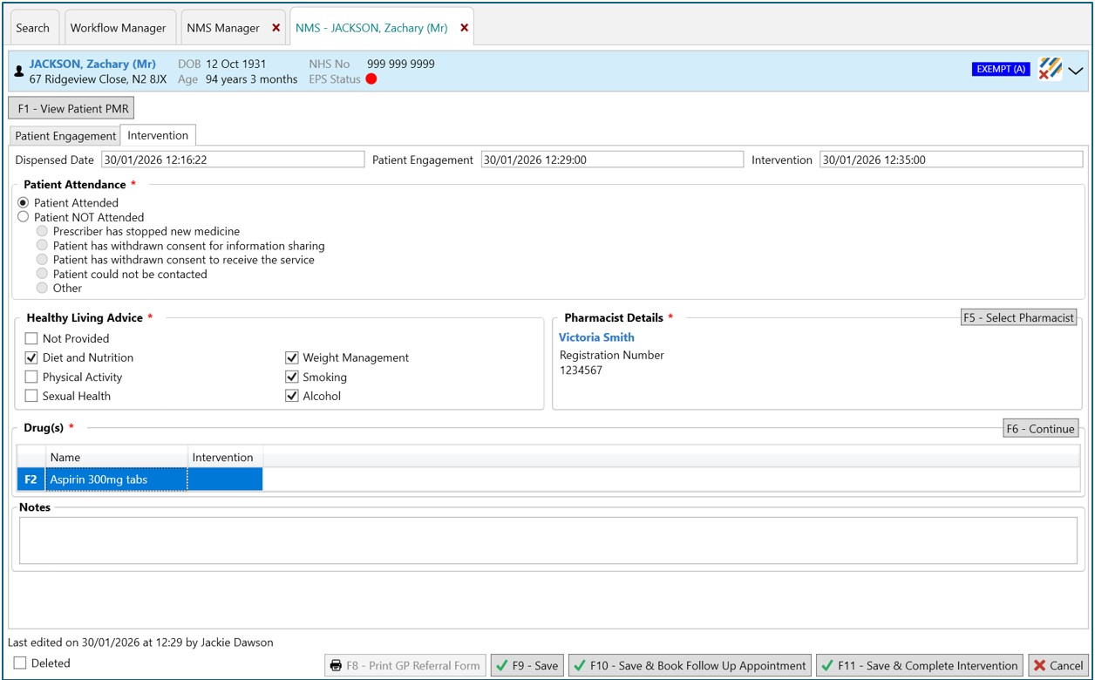Select Patient NOT Attended radio button

pos(24,217)
